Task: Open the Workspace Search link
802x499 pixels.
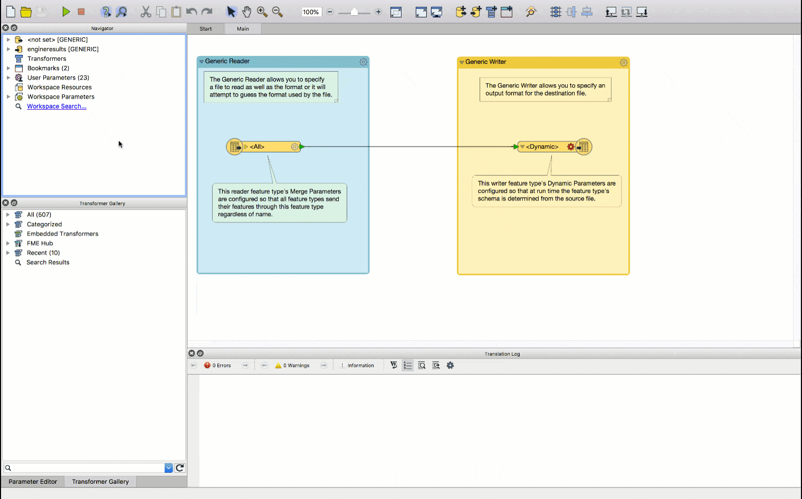Action: click(x=56, y=106)
